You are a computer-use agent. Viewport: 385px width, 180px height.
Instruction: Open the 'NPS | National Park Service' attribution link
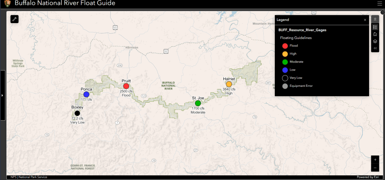[29, 177]
